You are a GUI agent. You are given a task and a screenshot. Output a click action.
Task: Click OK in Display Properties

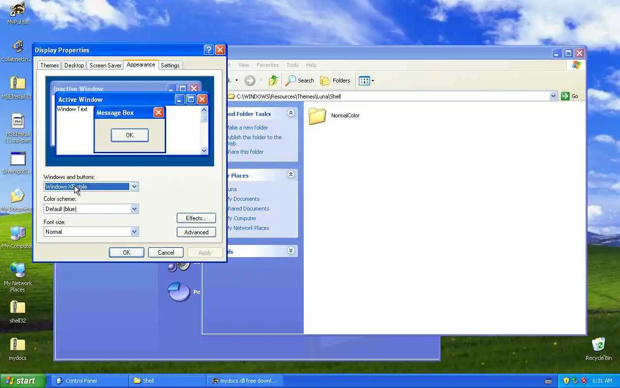tap(126, 252)
